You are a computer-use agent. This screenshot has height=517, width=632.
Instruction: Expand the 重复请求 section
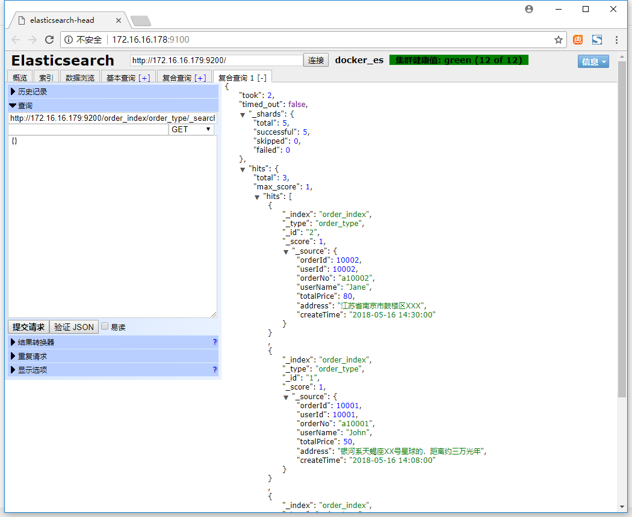point(113,356)
